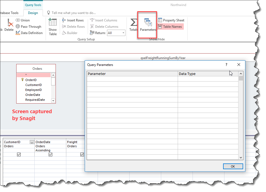The width and height of the screenshot is (266, 192).
Task: Click the Return icon in Query Setup
Action: 92,33
